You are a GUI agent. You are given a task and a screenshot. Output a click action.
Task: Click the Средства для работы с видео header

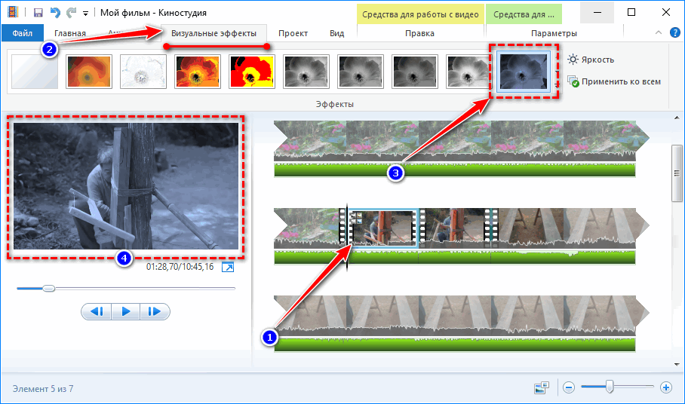pyautogui.click(x=420, y=14)
